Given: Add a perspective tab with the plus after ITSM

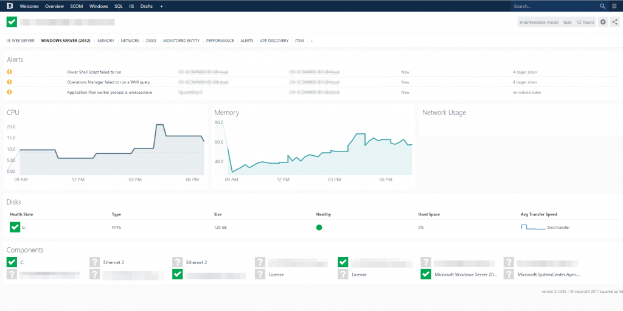Looking at the screenshot, I should (312, 41).
